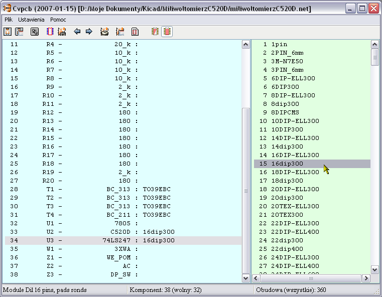This screenshot has height=297, width=382.
Task: Go to next free component (right arrow)
Action: [89, 32]
